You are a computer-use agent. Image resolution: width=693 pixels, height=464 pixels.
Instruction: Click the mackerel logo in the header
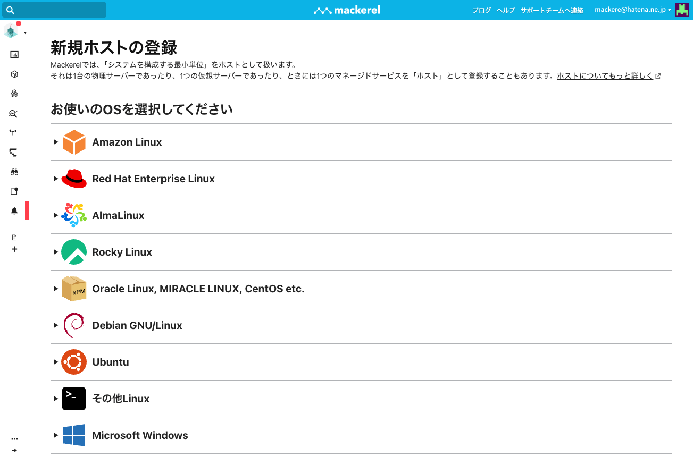[x=347, y=10]
